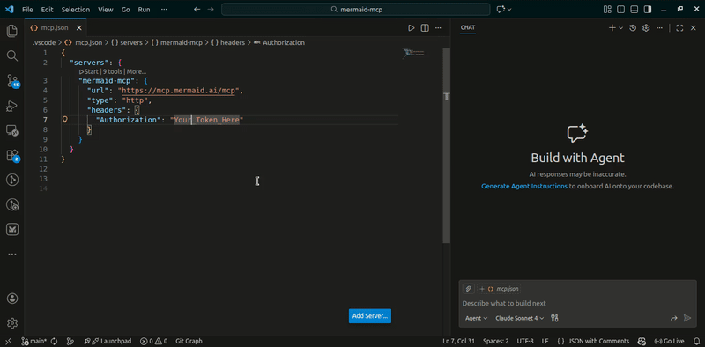The width and height of the screenshot is (705, 347).
Task: Open the GitLens inspect activity bar icon
Action: (12, 205)
